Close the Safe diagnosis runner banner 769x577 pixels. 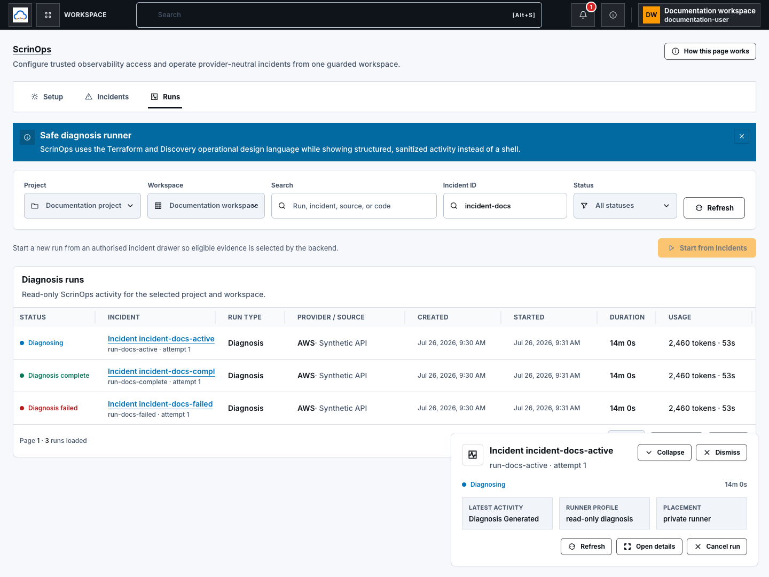(742, 136)
